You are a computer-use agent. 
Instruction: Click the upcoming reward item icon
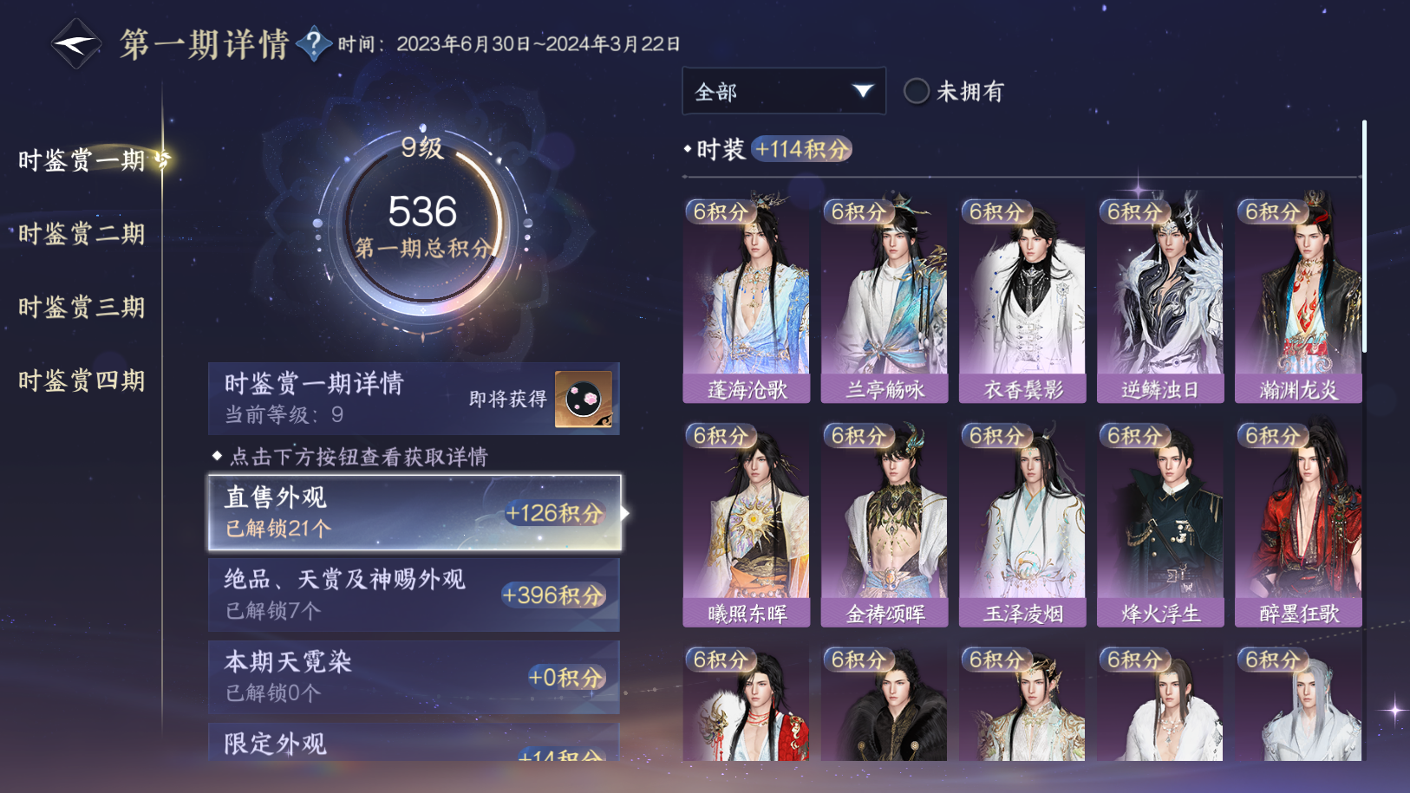tap(584, 399)
